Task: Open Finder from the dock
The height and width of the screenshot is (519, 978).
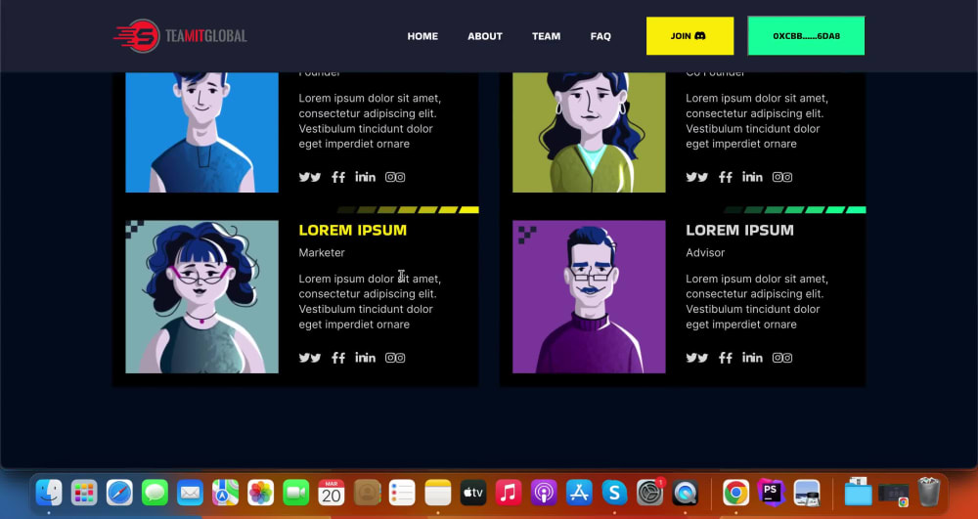Action: (x=49, y=493)
